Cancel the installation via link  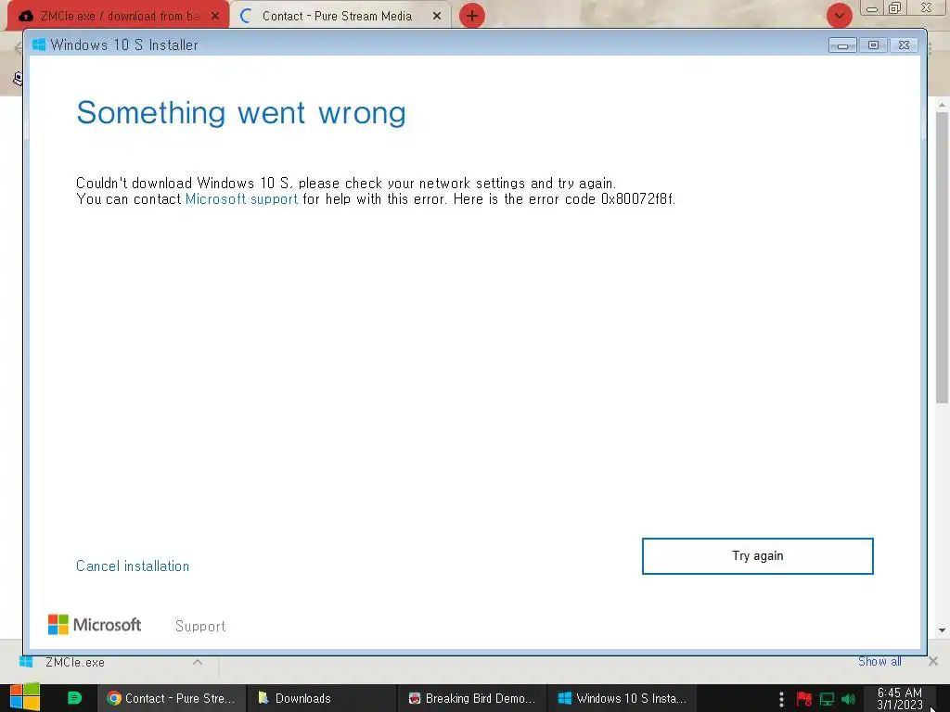[x=133, y=566]
